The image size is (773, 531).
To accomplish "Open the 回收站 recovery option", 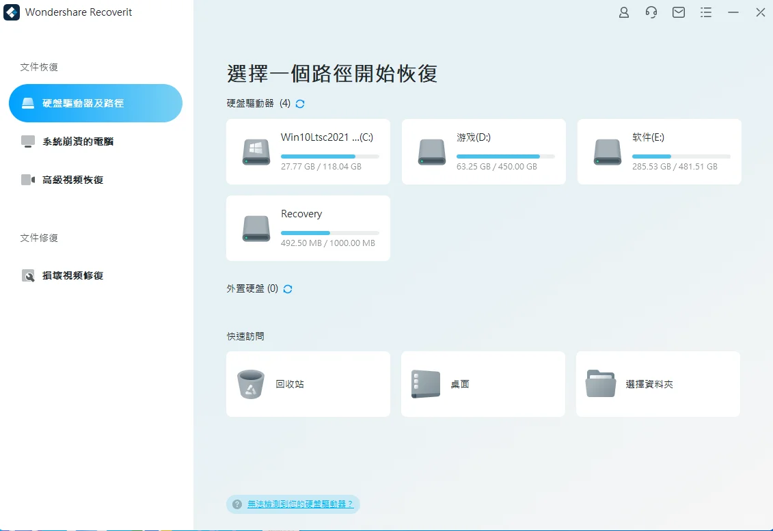I will click(308, 383).
